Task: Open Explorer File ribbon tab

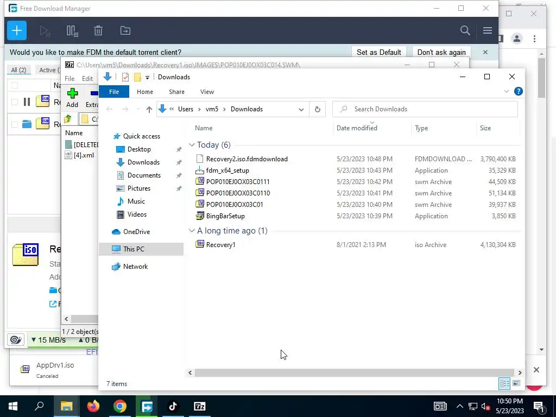Action: click(x=114, y=92)
